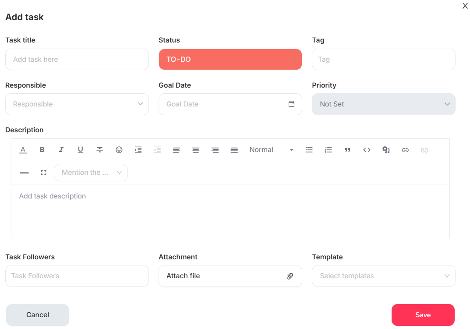Align description text to center
Screen dimensions: 470x329
click(196, 149)
